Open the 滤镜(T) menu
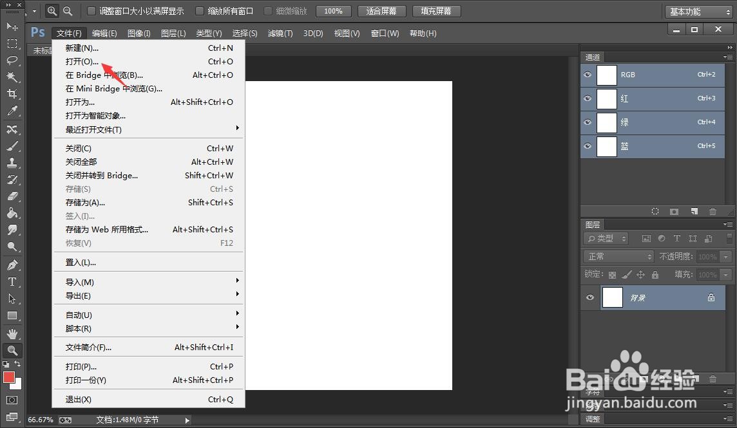This screenshot has height=428, width=737. click(x=280, y=33)
